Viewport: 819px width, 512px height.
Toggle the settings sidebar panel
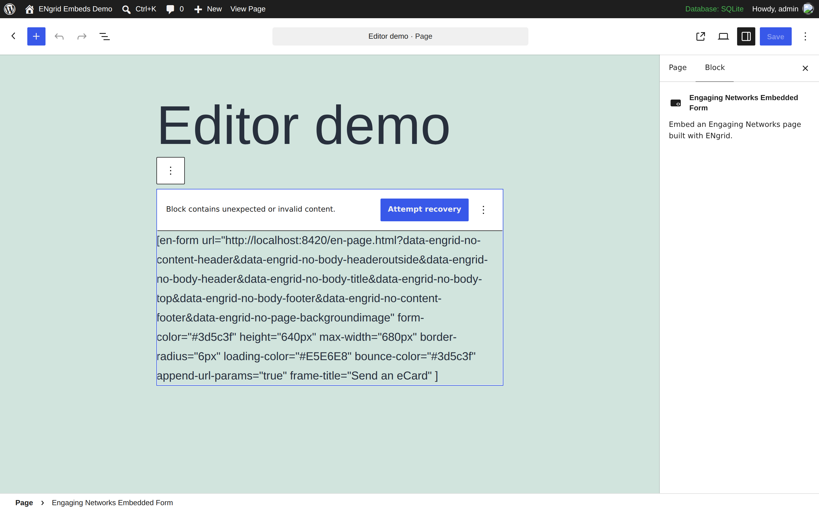tap(746, 36)
